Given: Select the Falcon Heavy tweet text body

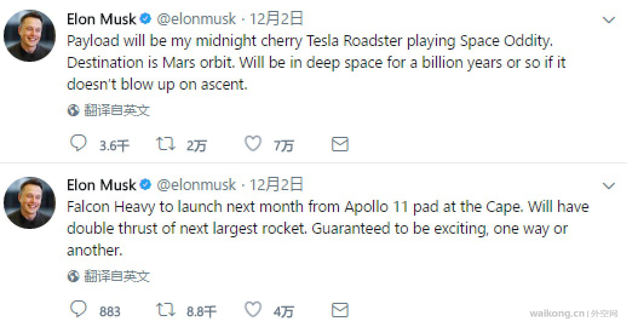Looking at the screenshot, I should (x=327, y=228).
